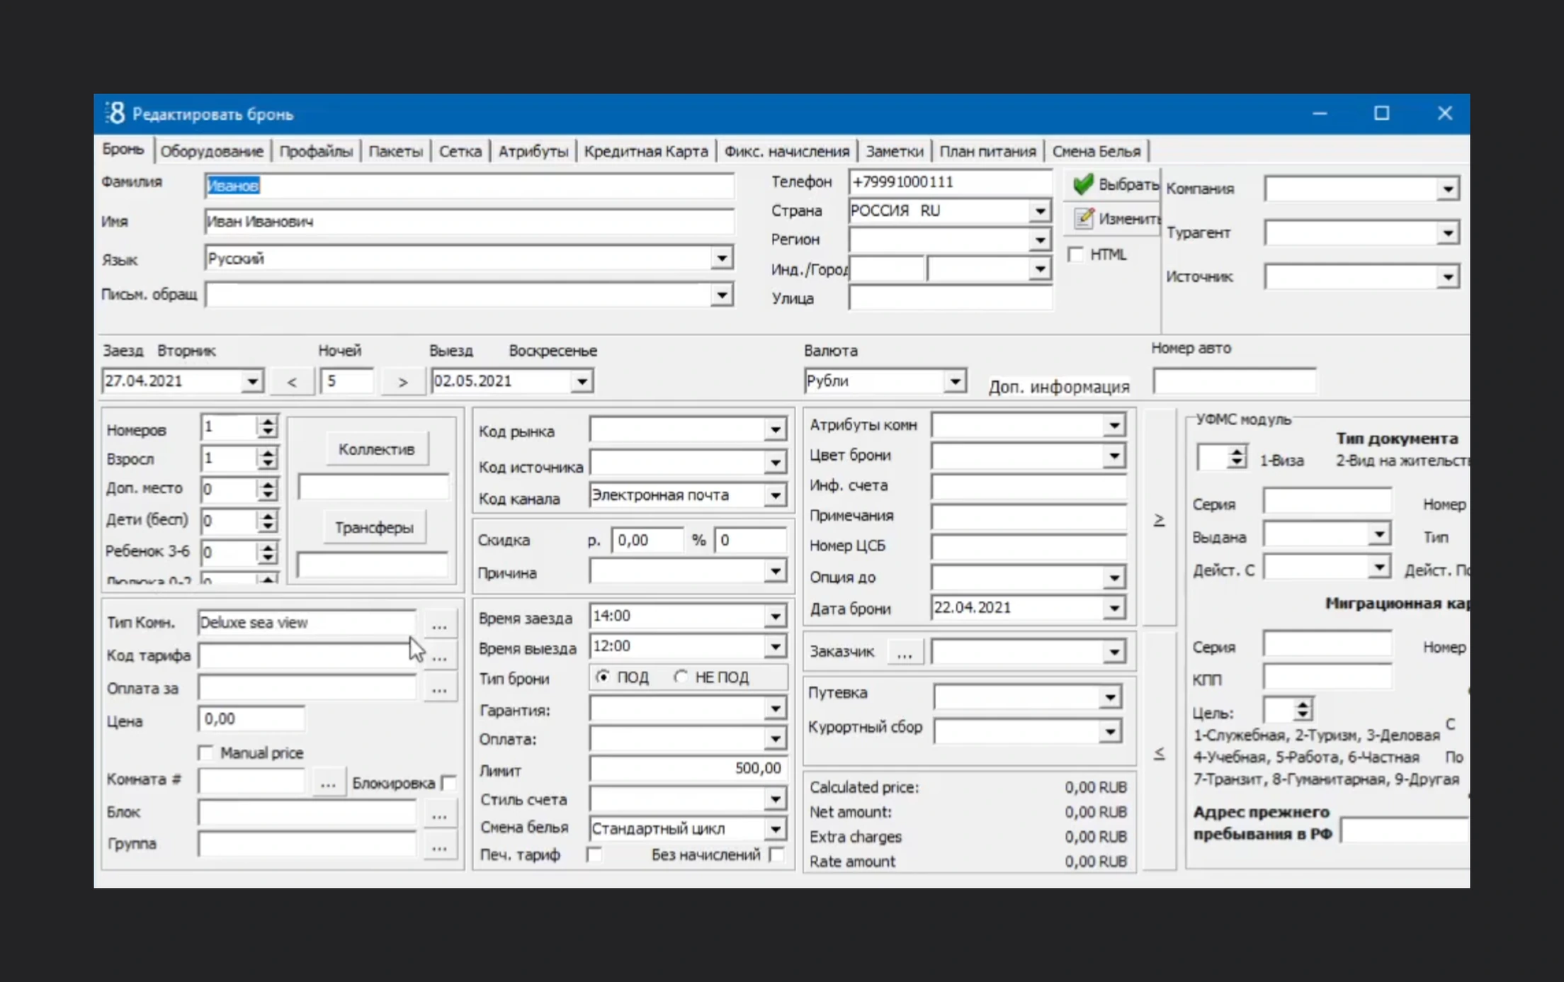Open the Язык language dropdown
The image size is (1564, 982).
721,259
